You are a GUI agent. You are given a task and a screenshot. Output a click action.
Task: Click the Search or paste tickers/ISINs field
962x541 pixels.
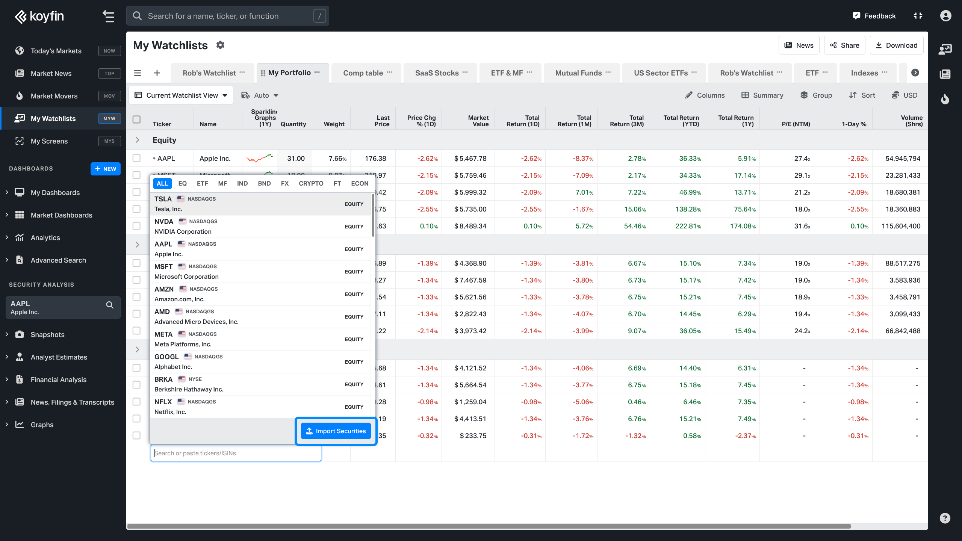tap(236, 453)
